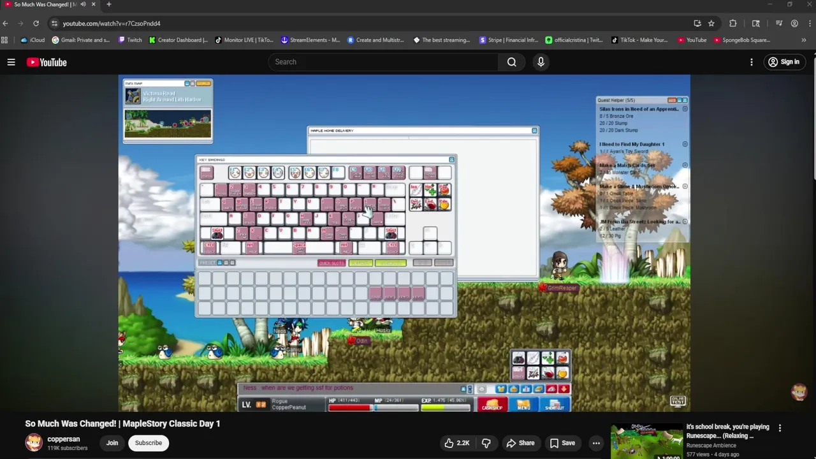This screenshot has width=816, height=459.
Task: Click the right Shift key skill icon
Action: click(x=391, y=233)
